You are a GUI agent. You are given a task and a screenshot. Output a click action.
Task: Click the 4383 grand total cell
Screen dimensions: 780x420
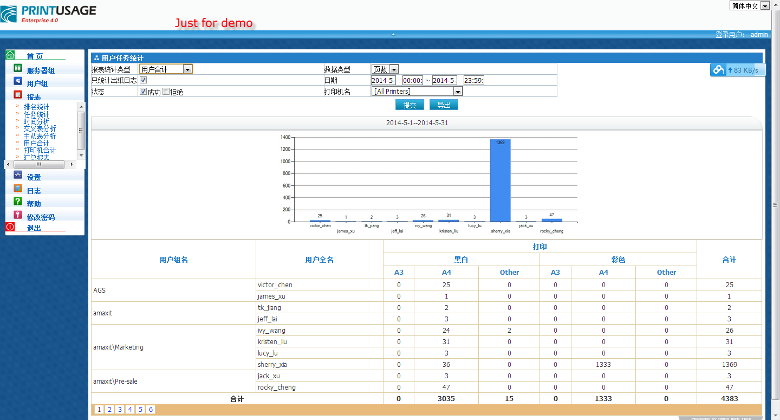coord(729,398)
